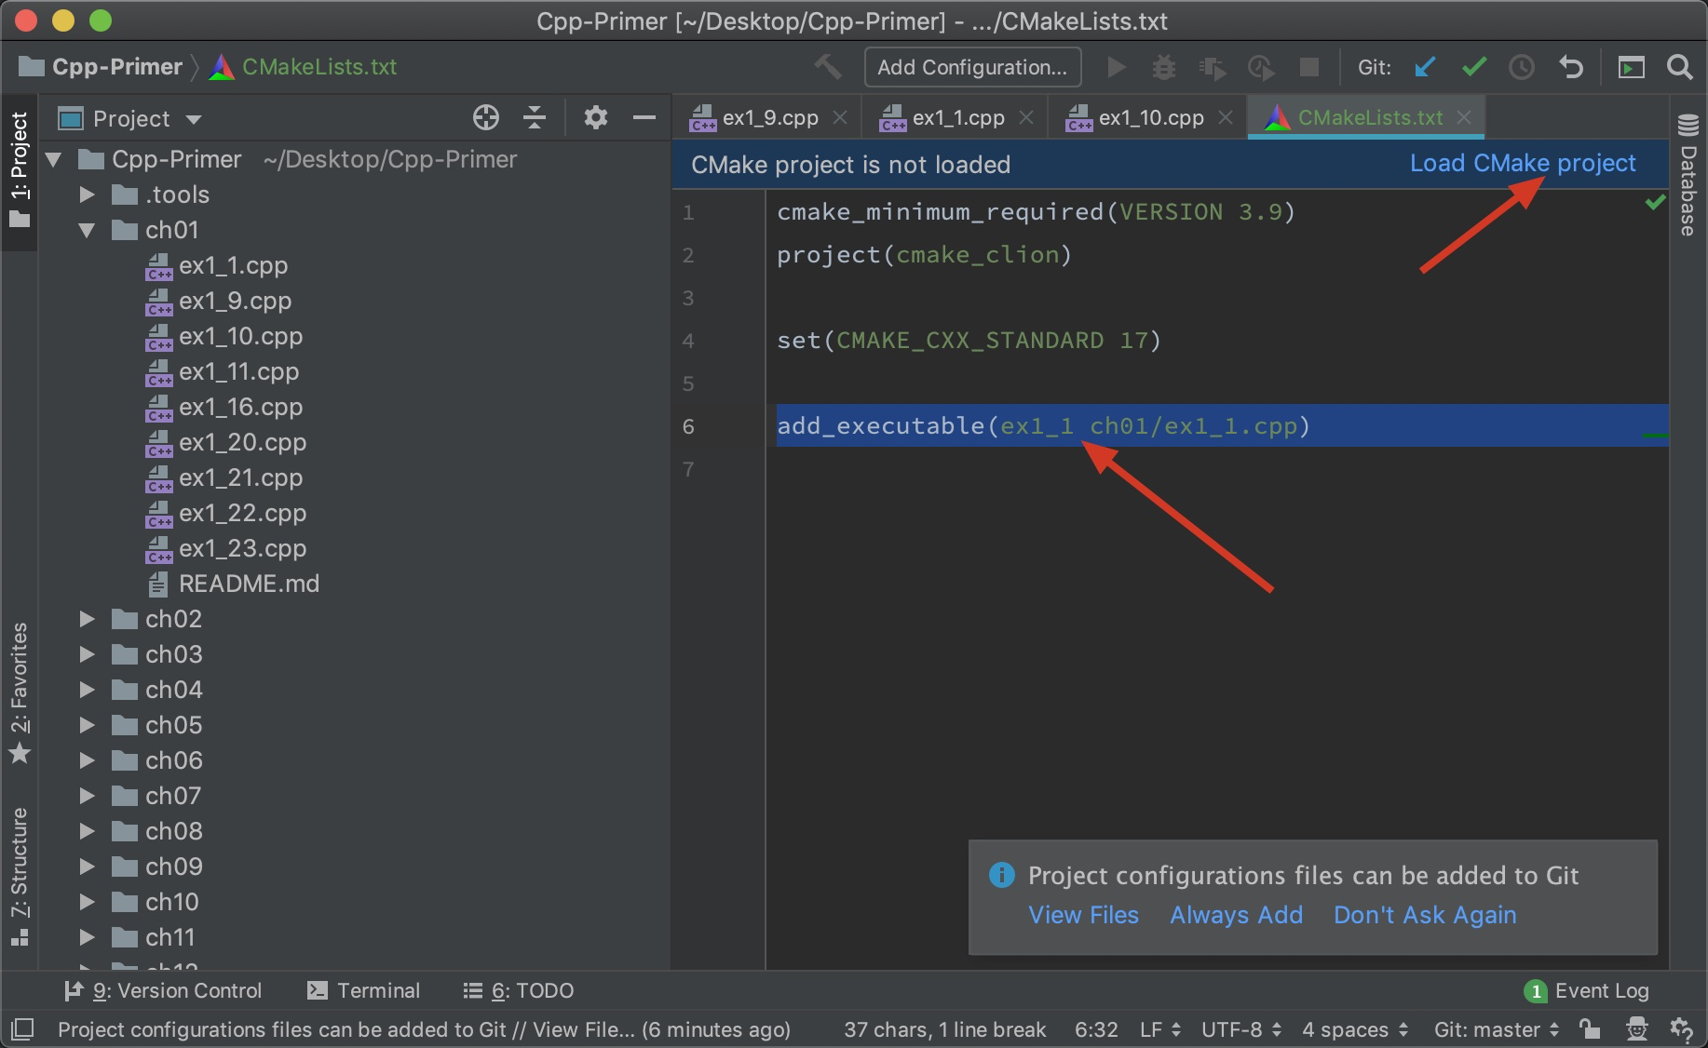Close the ex1_1.cpp tab
Viewport: 1708px width, 1048px height.
1026,117
